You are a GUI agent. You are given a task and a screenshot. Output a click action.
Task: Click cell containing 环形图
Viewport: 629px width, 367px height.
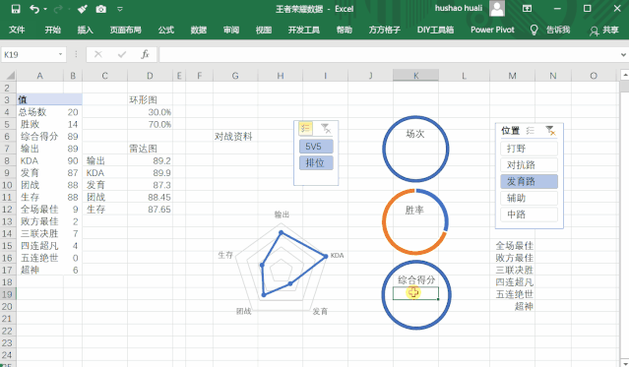(x=150, y=100)
